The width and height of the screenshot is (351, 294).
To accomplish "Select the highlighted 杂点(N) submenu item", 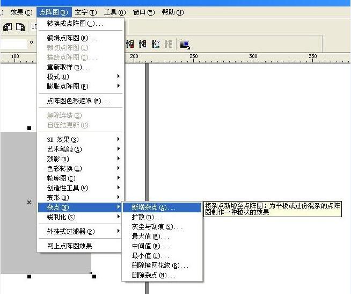I will [79, 207].
